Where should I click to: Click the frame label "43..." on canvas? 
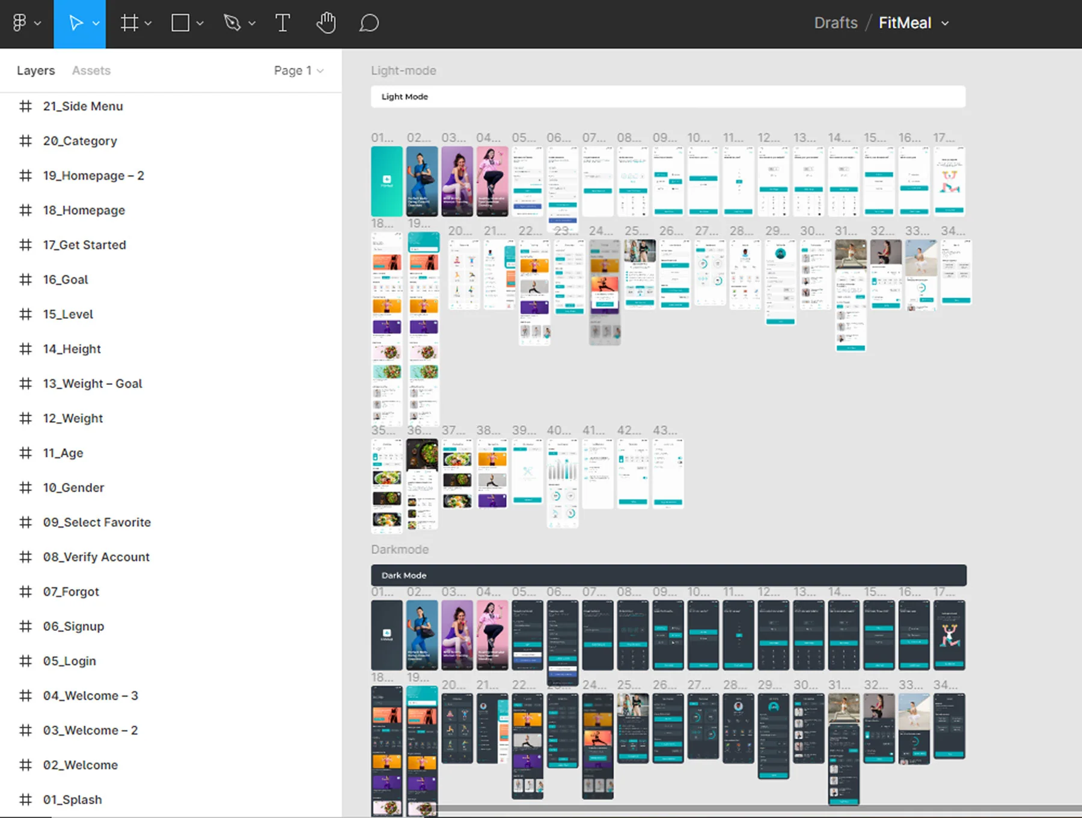pos(665,431)
